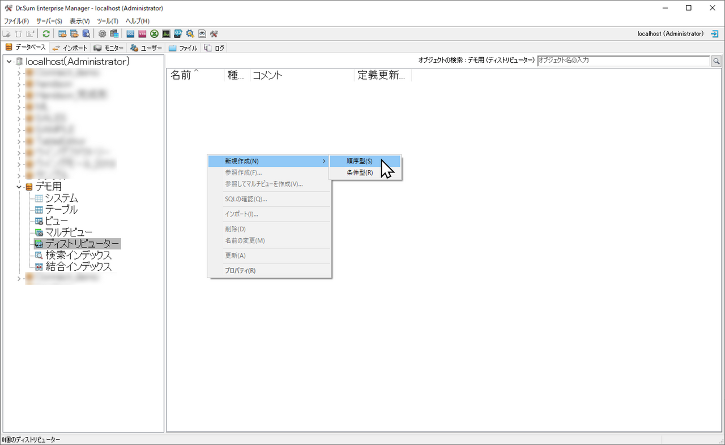Viewport: 725px width, 445px height.
Task: Switch to the ファイル tab
Action: pyautogui.click(x=183, y=48)
